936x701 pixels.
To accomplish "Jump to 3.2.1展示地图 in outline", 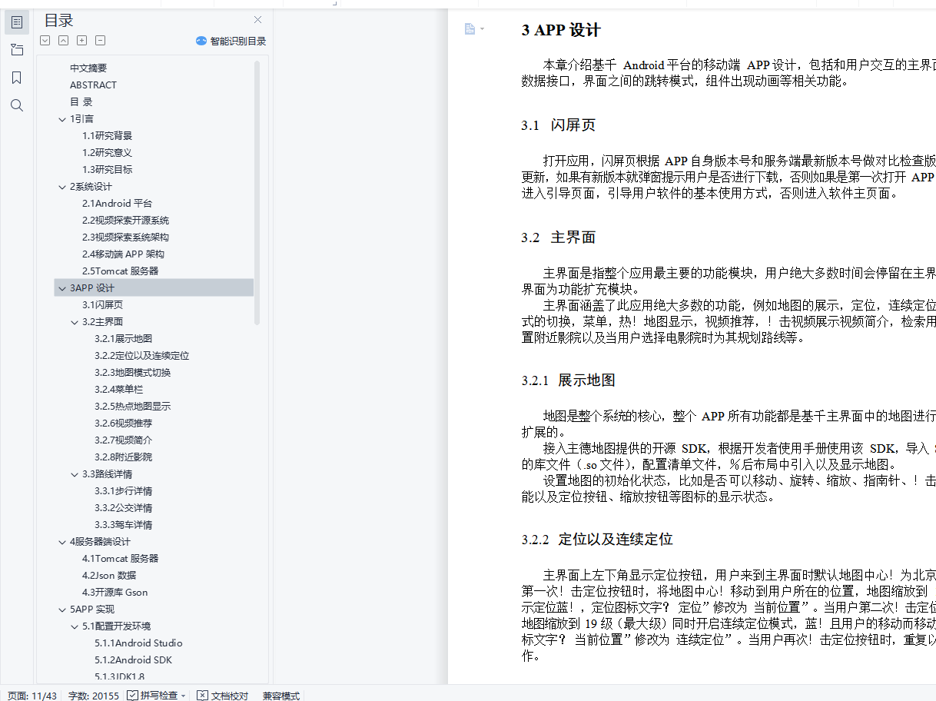I will 123,338.
